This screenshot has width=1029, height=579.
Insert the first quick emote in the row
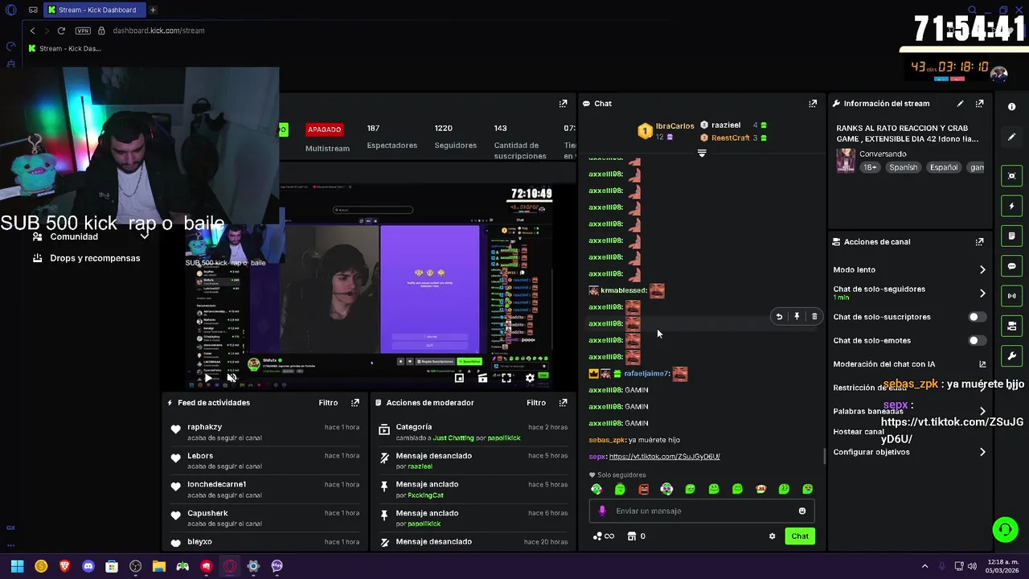click(x=596, y=489)
